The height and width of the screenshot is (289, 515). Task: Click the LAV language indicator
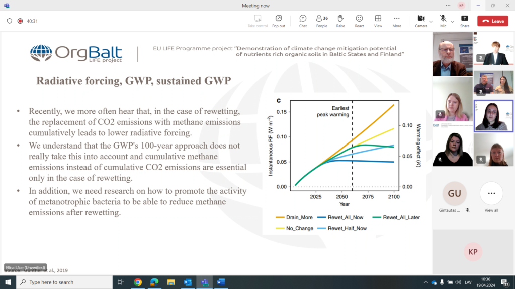point(468,282)
